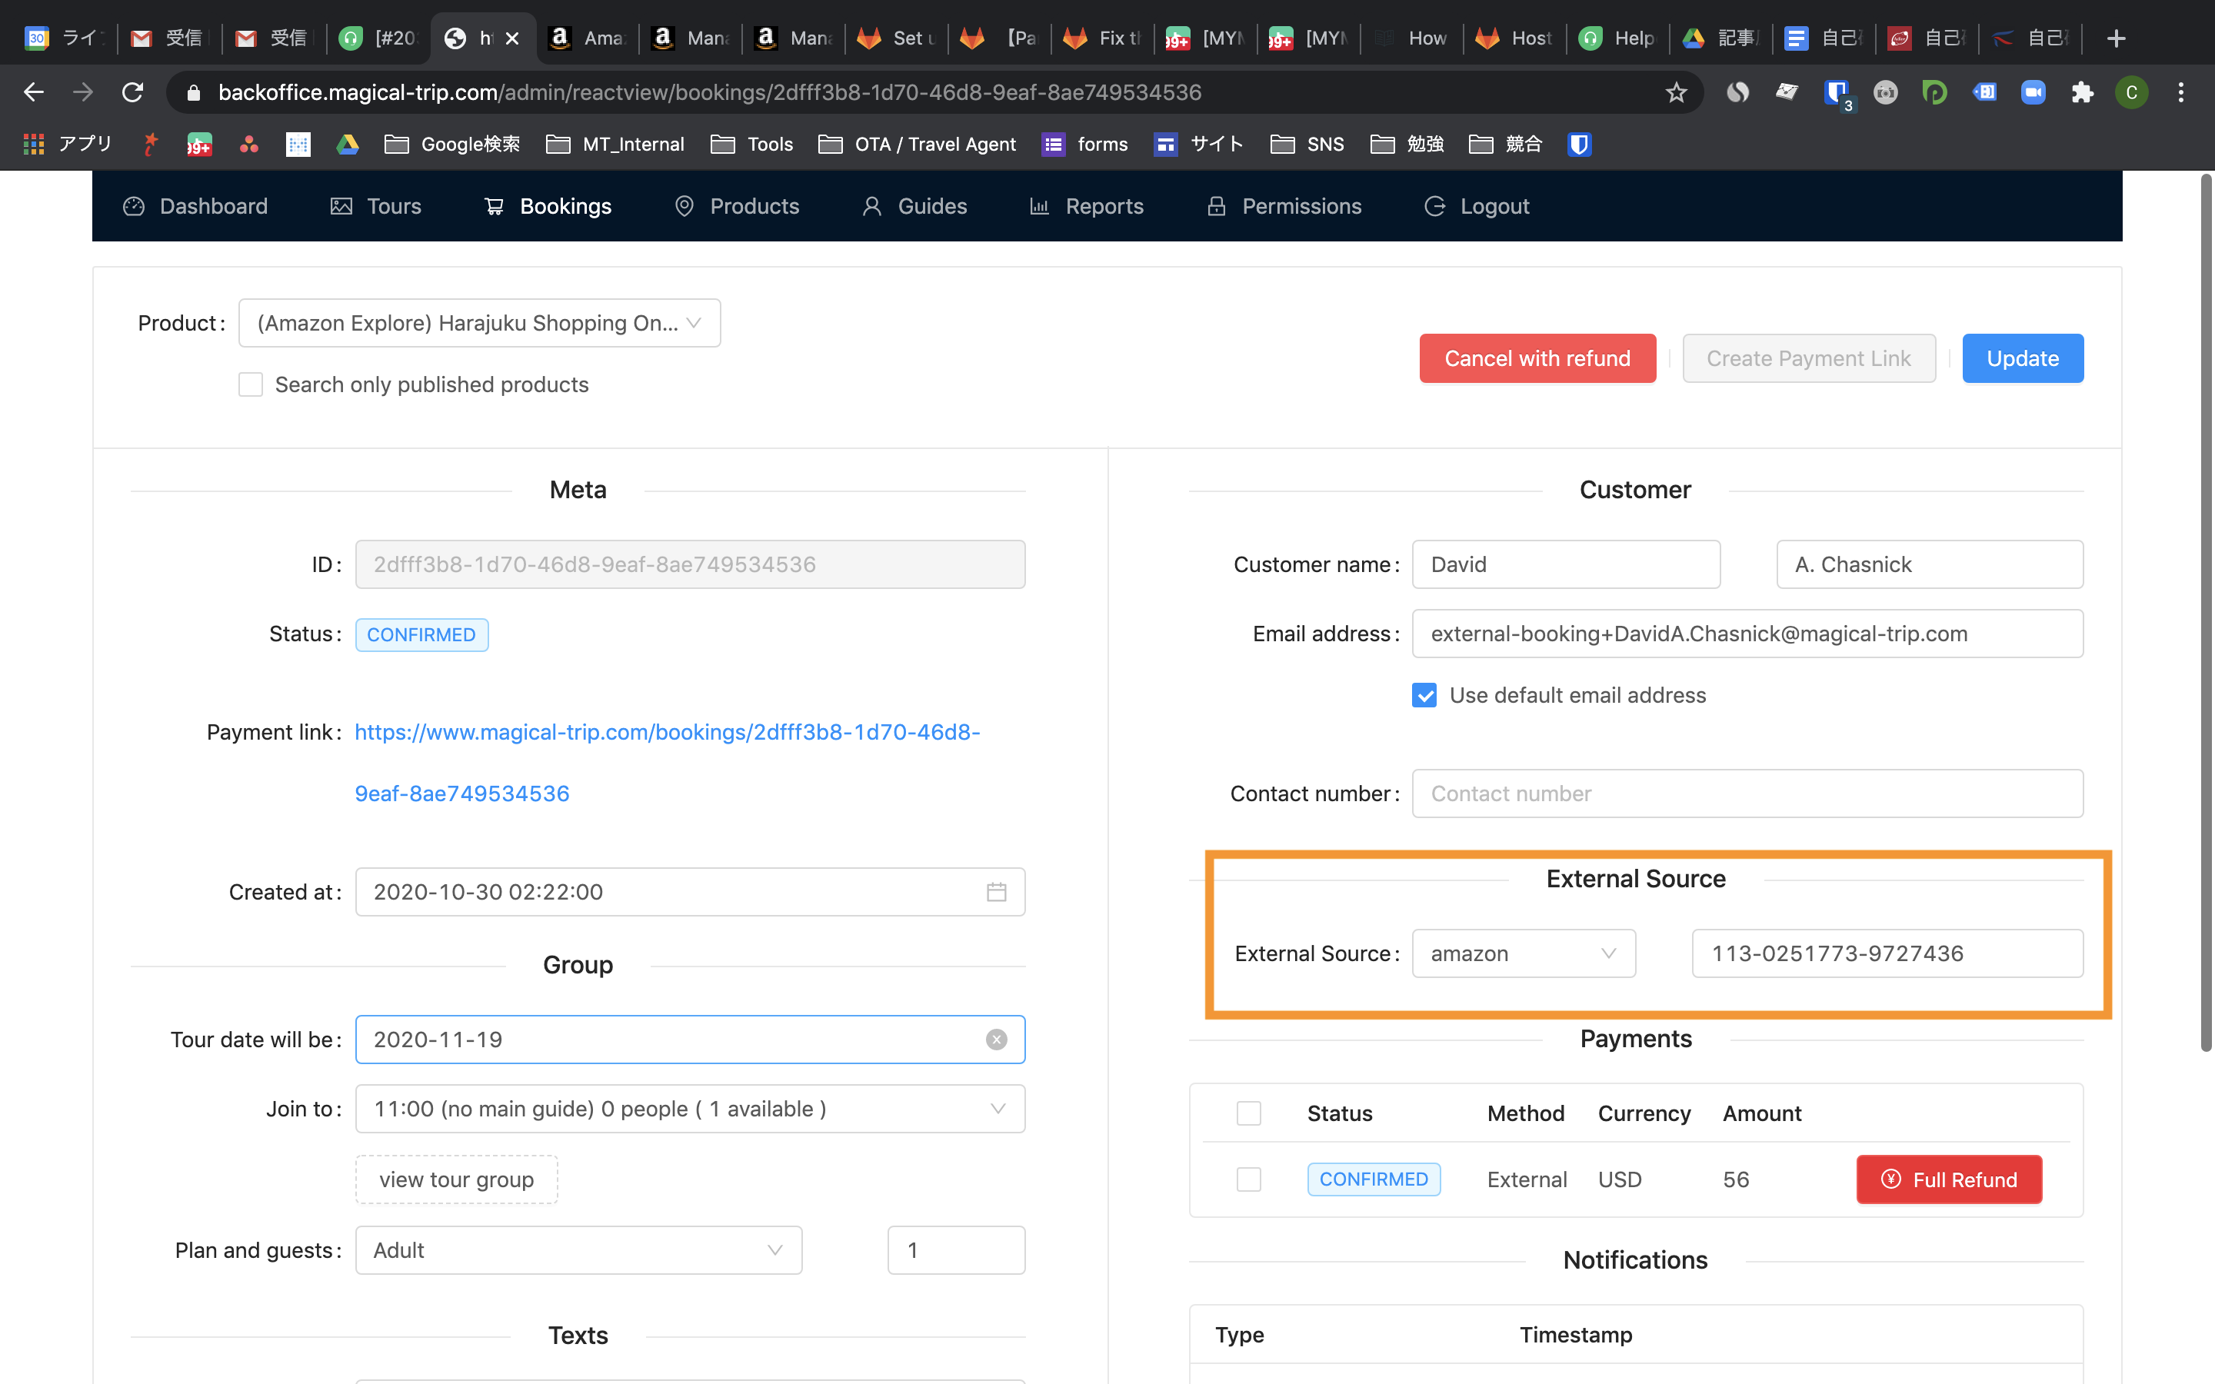The width and height of the screenshot is (2215, 1384).
Task: Bookmark this page with the star icon
Action: (1676, 92)
